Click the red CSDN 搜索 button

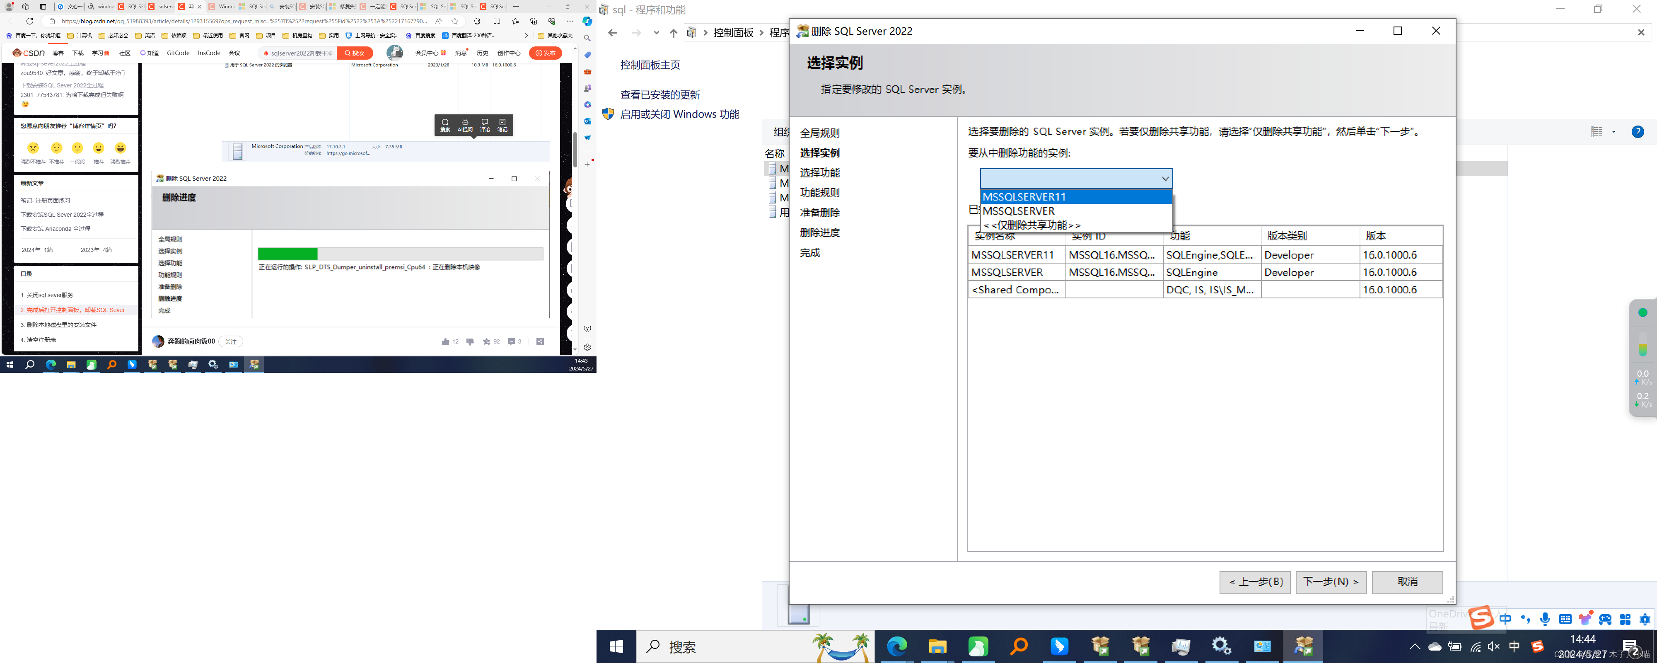pos(355,53)
